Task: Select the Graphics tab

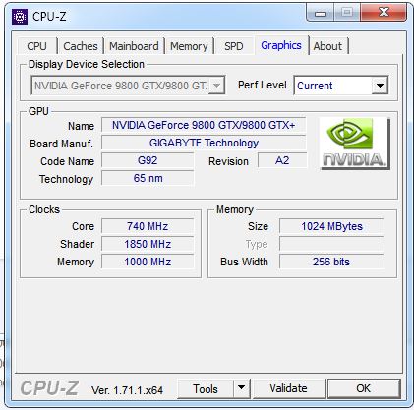Action: point(281,45)
